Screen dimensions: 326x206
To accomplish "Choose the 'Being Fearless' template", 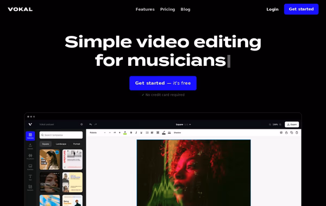I will [x=72, y=201].
